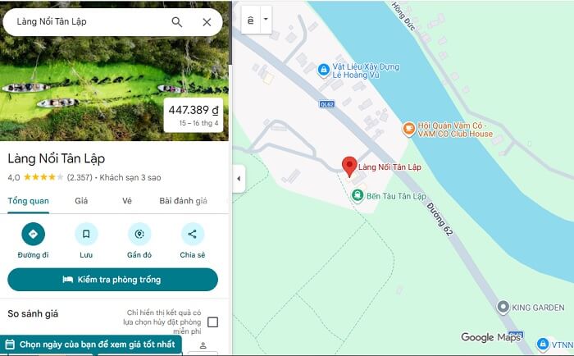Select the red Làng Nổi Tân Lập pin
This screenshot has height=356, width=574.
pos(349,167)
